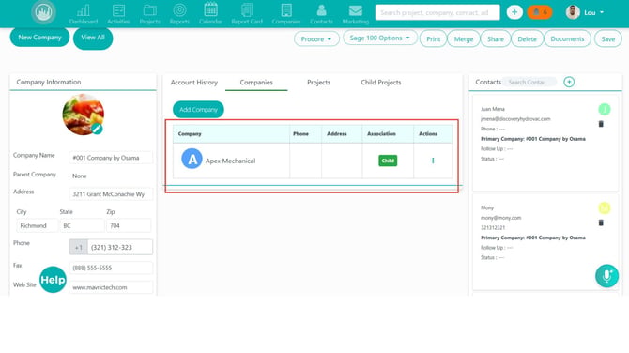This screenshot has height=353, width=629.
Task: Click mony@mony.com email text
Action: [500, 218]
